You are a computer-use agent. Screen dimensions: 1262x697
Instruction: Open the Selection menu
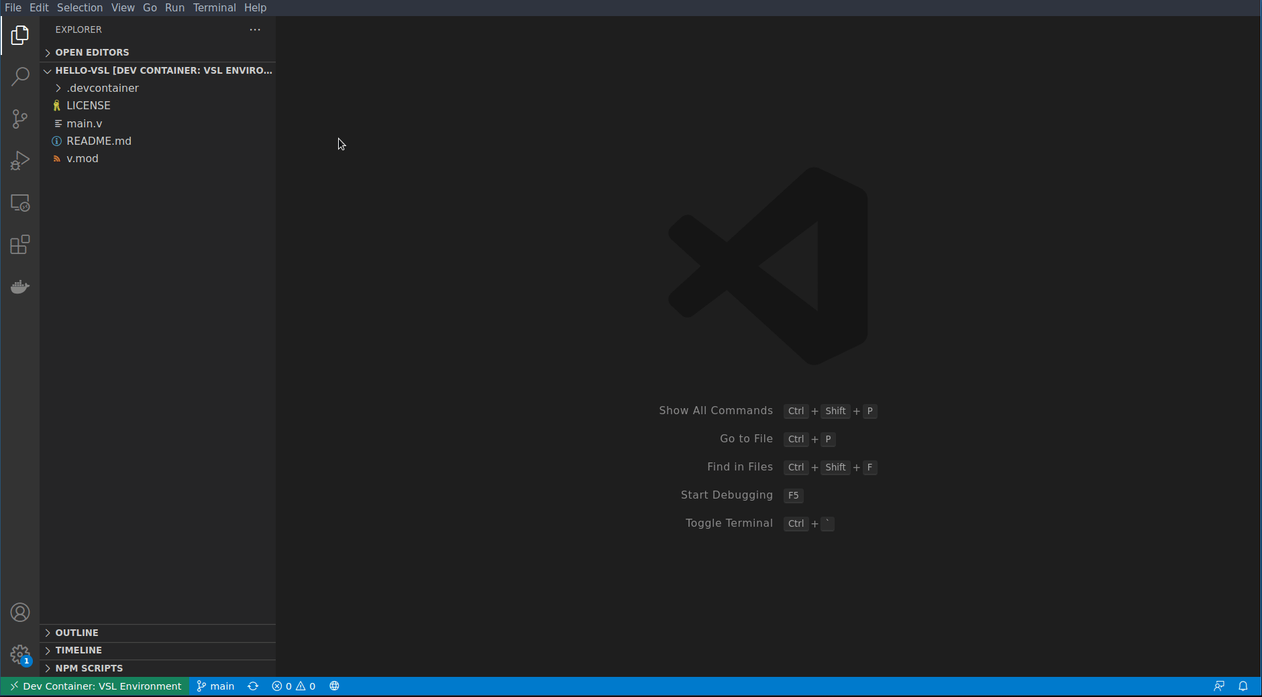(80, 7)
